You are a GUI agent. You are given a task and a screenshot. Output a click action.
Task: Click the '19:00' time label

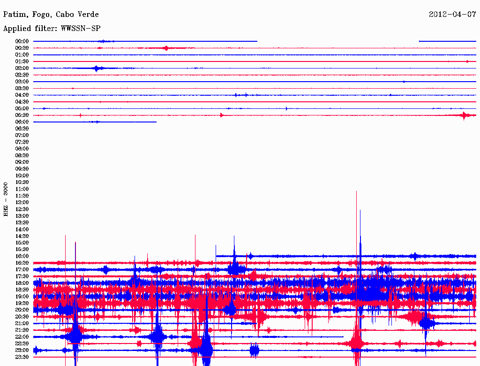(22, 297)
